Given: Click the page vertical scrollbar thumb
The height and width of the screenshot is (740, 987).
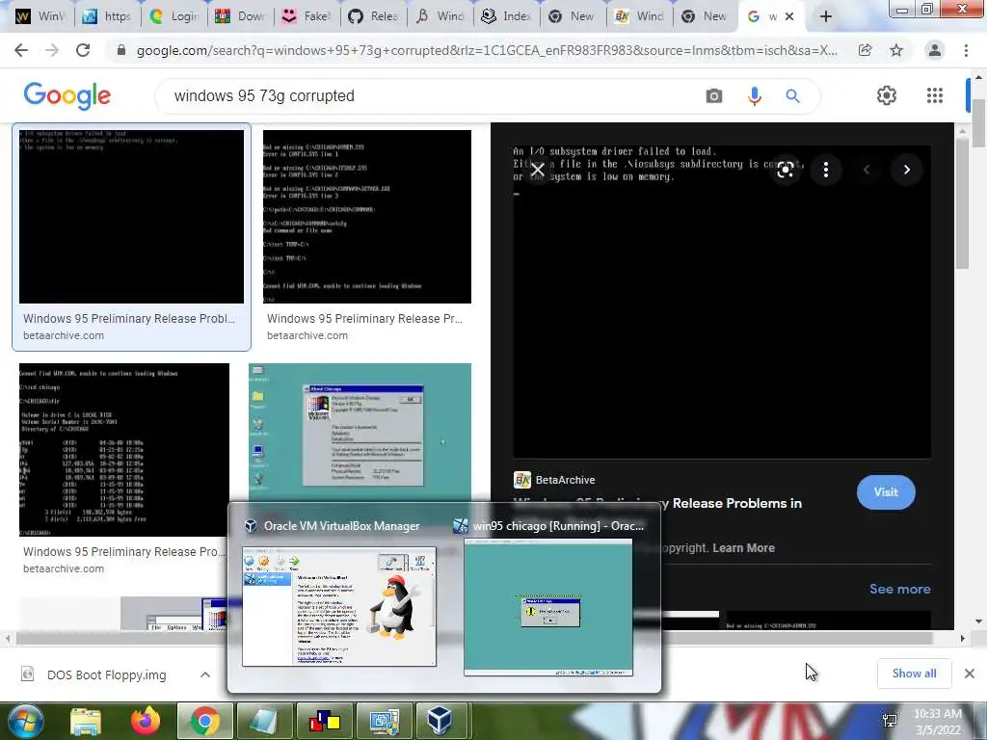Looking at the screenshot, I should click(979, 123).
